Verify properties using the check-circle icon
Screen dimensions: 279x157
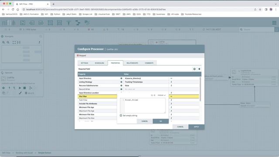point(194,69)
